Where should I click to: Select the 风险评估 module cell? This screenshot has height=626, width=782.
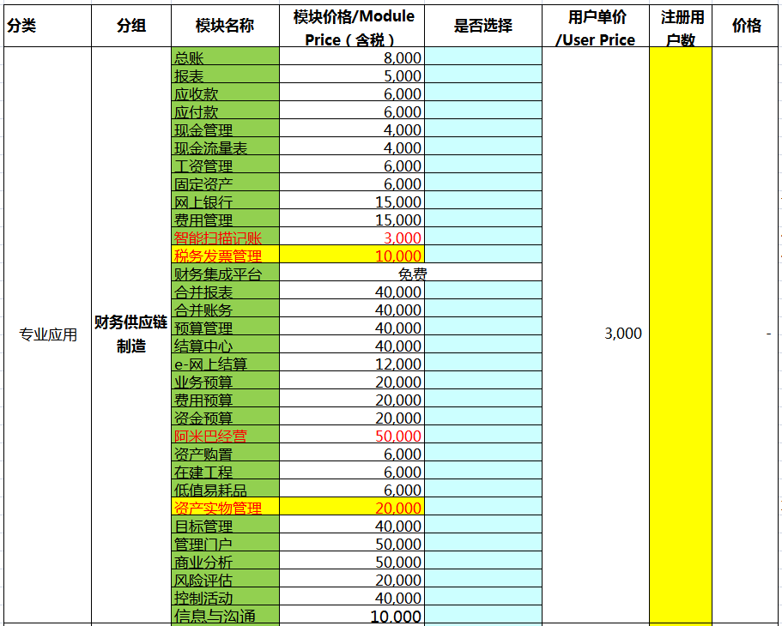click(225, 580)
